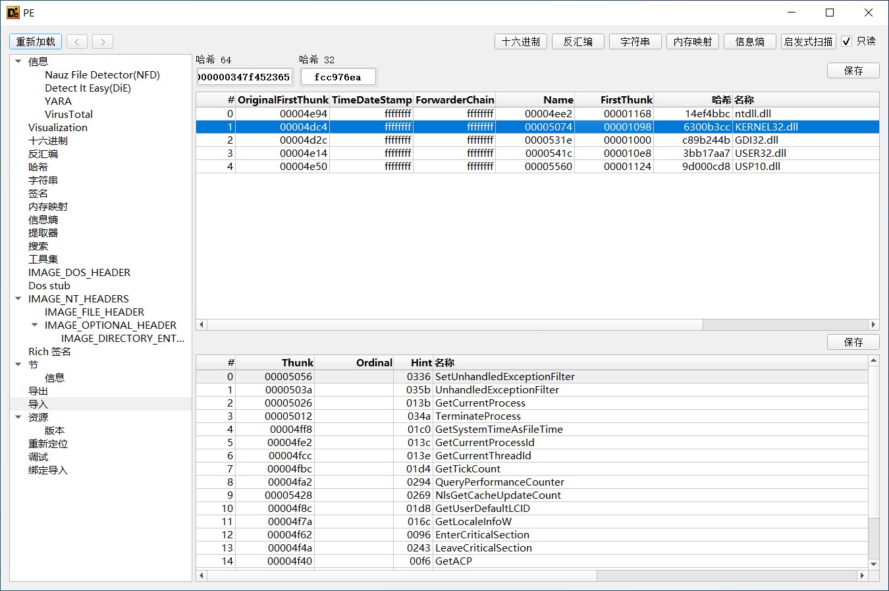Select 反汇编 in the sidebar tree
This screenshot has height=591, width=889.
[43, 154]
